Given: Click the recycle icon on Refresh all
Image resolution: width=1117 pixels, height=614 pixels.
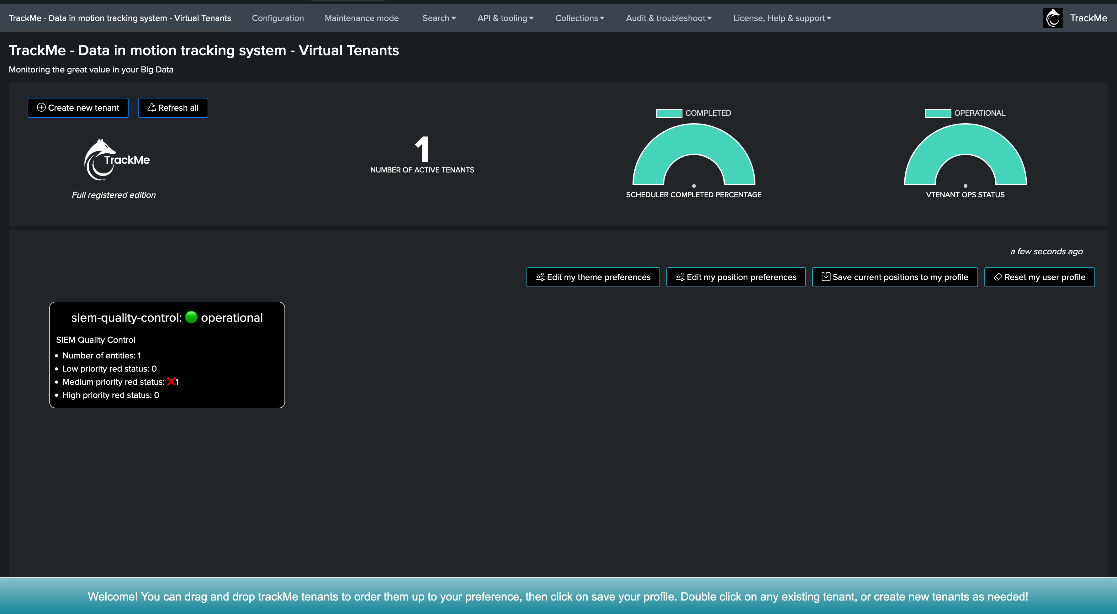Looking at the screenshot, I should pos(151,108).
